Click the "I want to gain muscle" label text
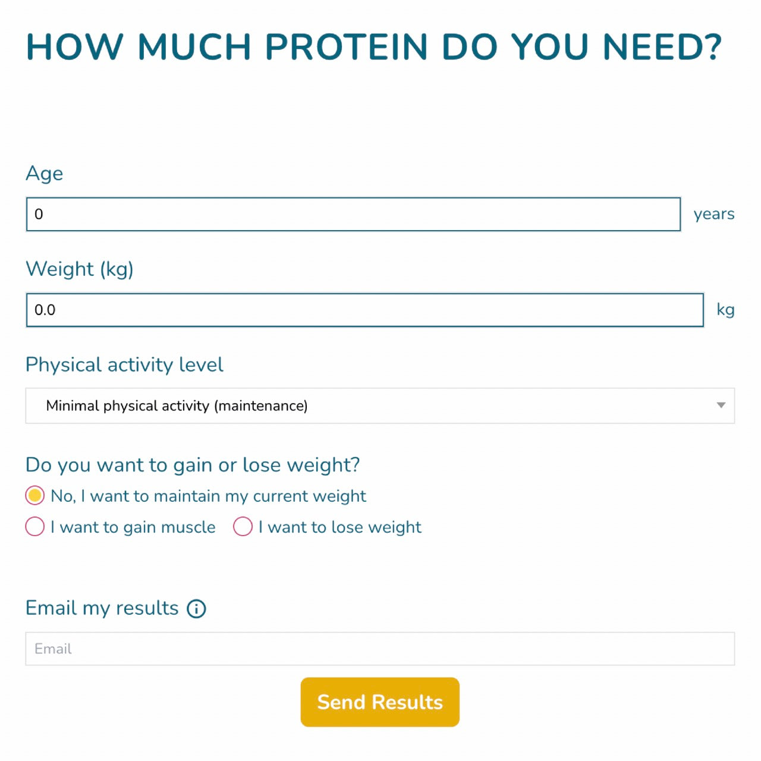The width and height of the screenshot is (761, 761). 133,527
